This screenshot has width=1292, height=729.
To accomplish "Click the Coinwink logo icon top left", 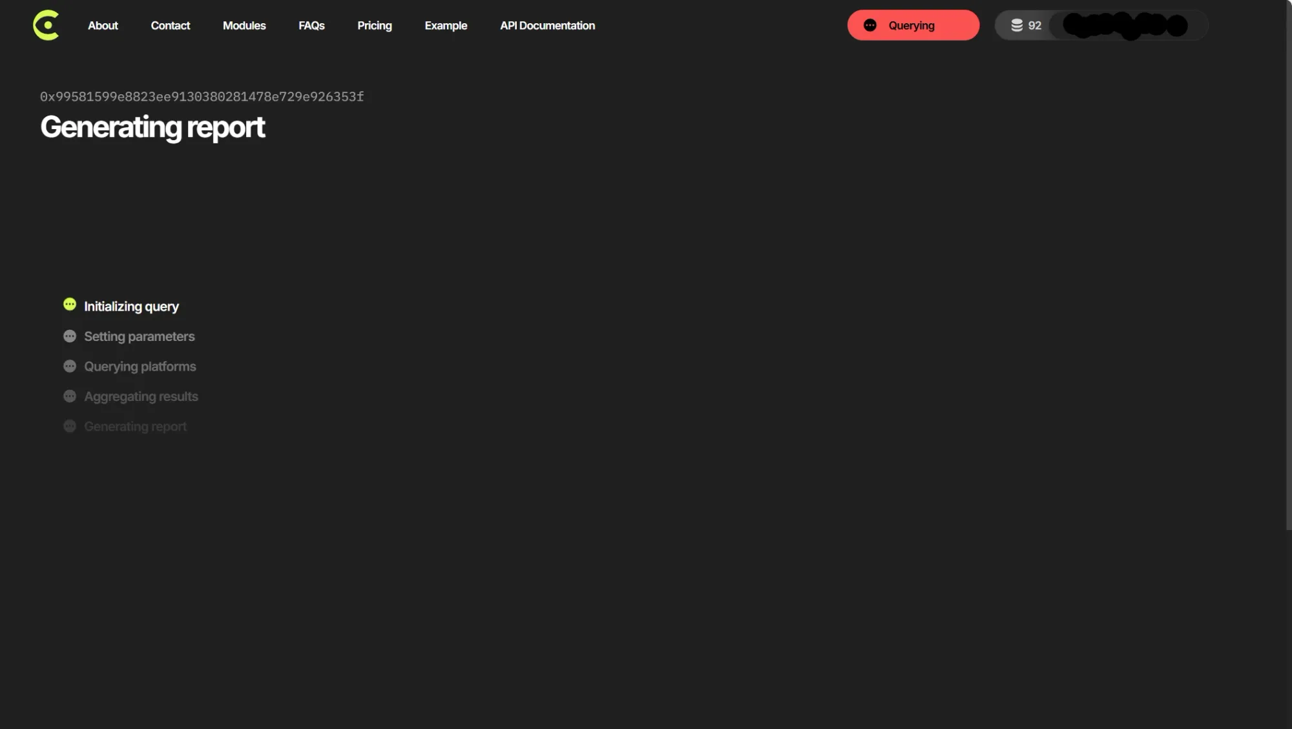I will (45, 24).
